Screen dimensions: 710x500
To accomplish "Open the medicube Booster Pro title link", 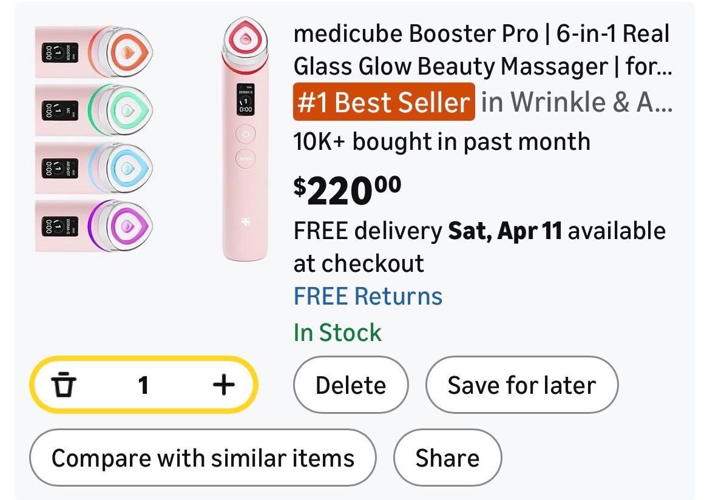I will (x=482, y=50).
